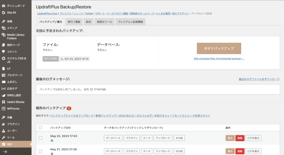Click the comment bubble icon

[3, 52]
